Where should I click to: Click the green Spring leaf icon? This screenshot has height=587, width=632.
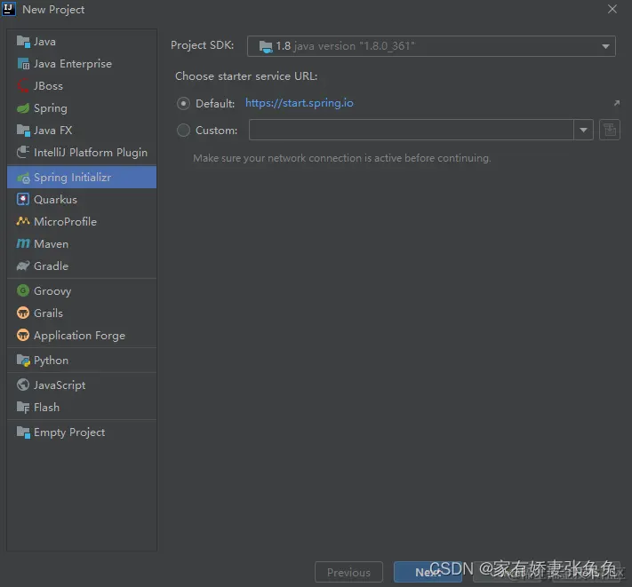click(x=23, y=108)
